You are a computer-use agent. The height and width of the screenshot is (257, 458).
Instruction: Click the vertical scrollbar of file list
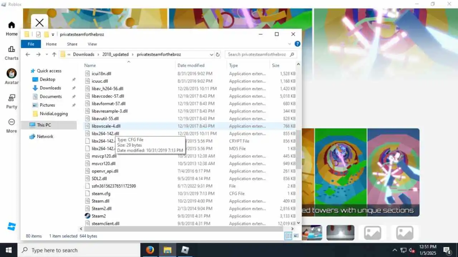point(298,150)
